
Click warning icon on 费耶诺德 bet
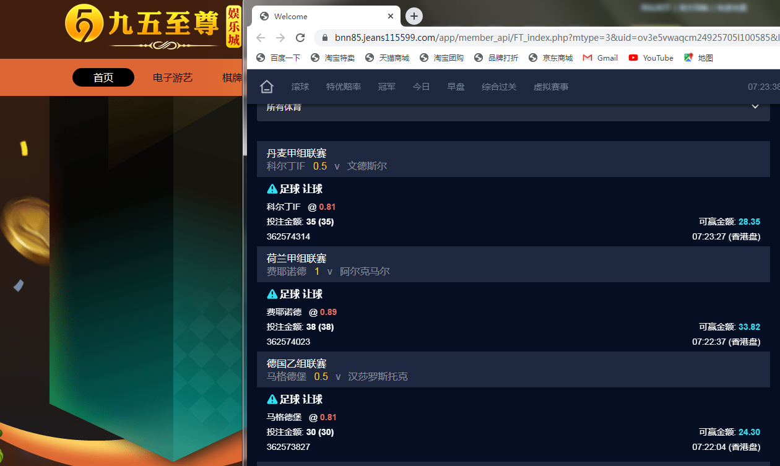pyautogui.click(x=272, y=294)
